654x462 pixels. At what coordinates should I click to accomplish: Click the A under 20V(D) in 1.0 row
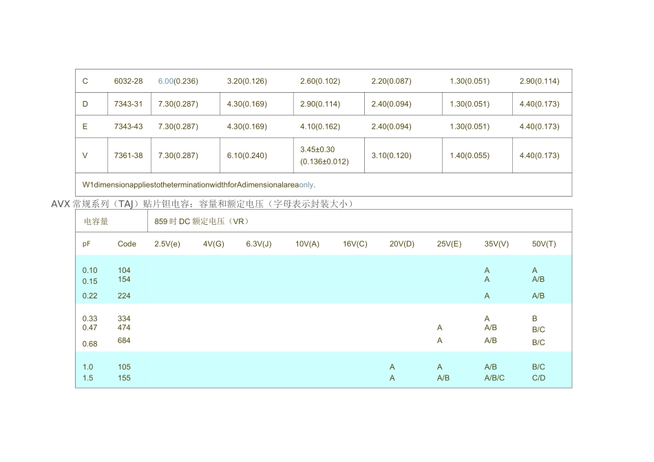pos(392,367)
